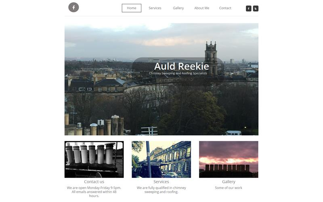Click the Edinburgh skyline hero image
Viewport: 323px width, 202px height.
pyautogui.click(x=161, y=79)
